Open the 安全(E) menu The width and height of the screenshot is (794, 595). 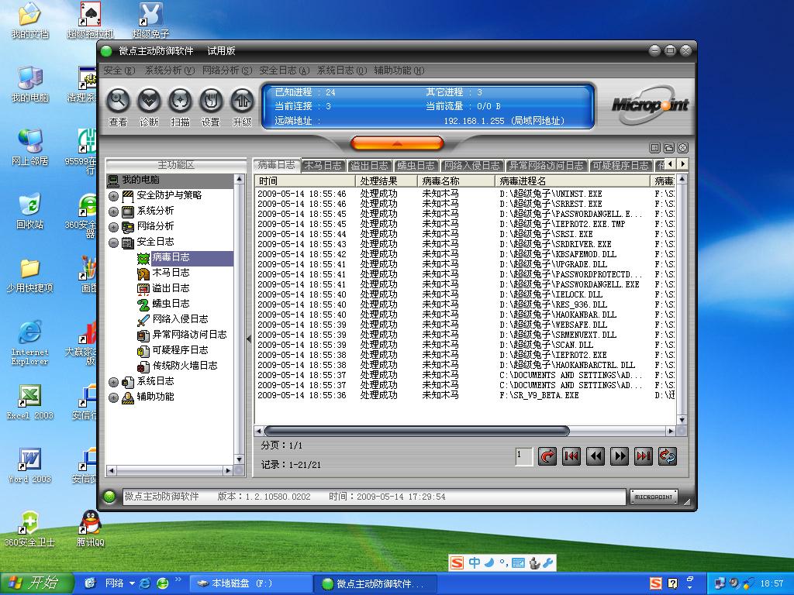pyautogui.click(x=119, y=71)
